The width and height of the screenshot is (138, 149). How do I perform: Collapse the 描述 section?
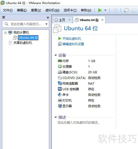(x=56, y=117)
